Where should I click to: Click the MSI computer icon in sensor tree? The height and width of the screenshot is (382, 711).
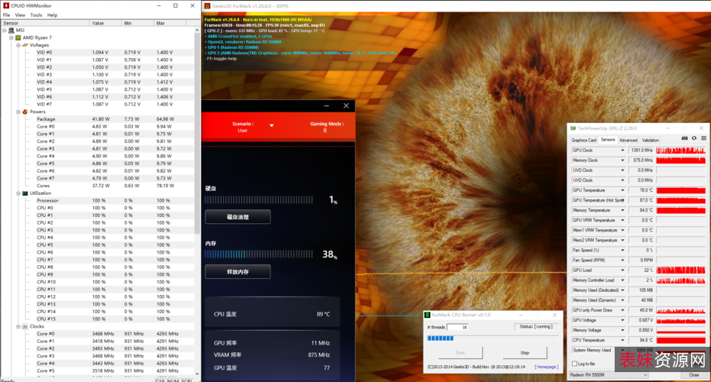click(11, 31)
